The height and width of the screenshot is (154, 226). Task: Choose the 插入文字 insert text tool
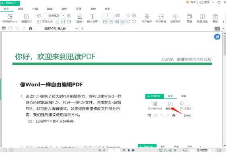click(x=92, y=19)
